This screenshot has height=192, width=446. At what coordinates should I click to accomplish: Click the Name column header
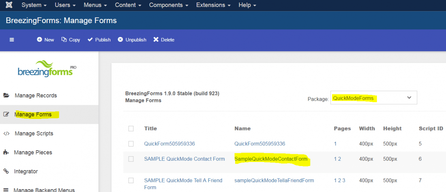242,129
